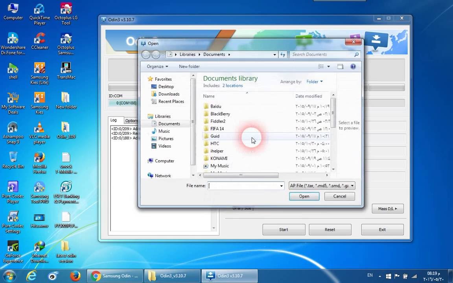This screenshot has height=283, width=453.
Task: Select the Htu.wmv video file icon
Action: tap(40, 220)
